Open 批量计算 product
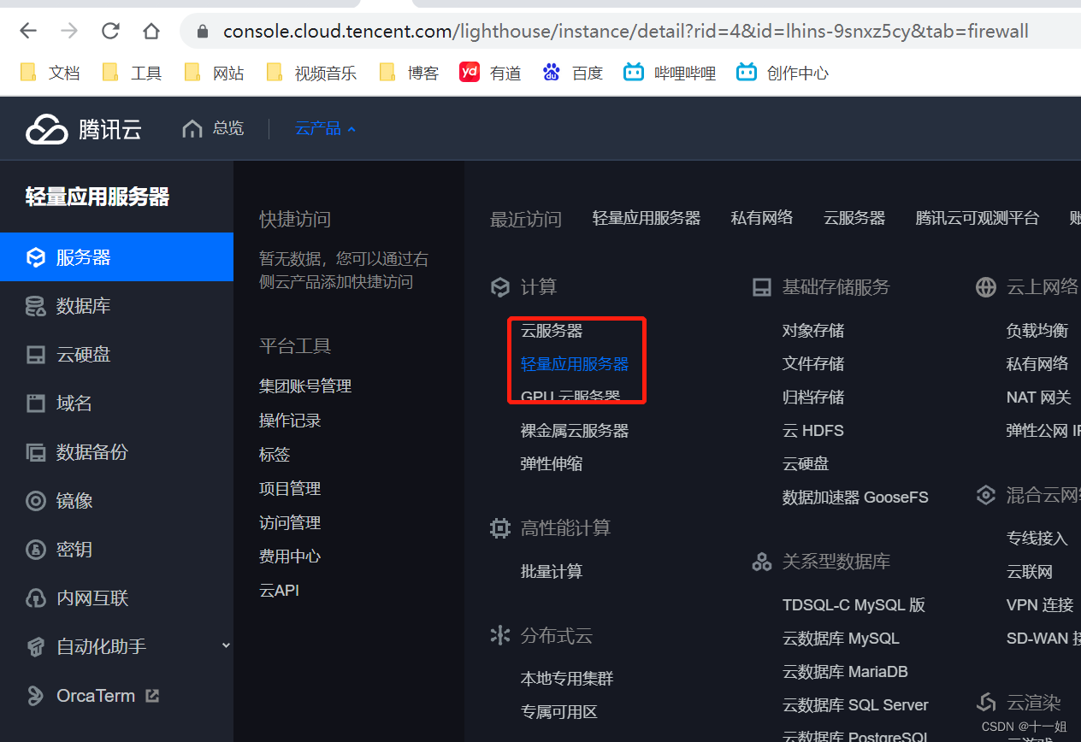 [552, 572]
